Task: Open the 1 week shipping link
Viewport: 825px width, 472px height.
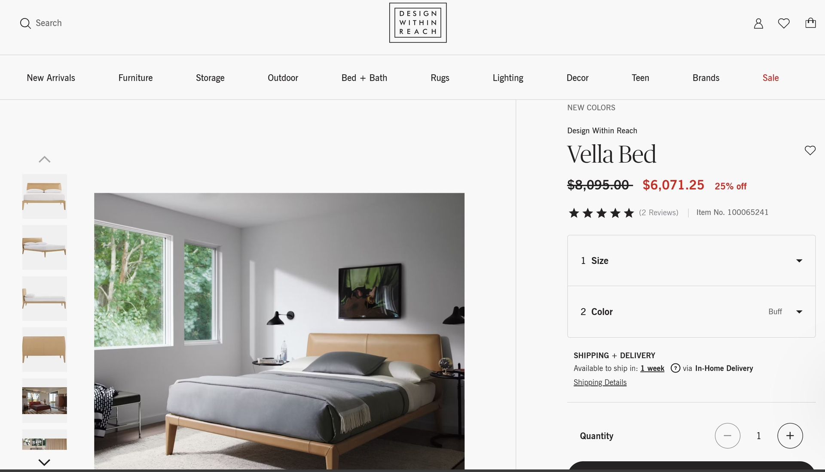Action: point(652,368)
